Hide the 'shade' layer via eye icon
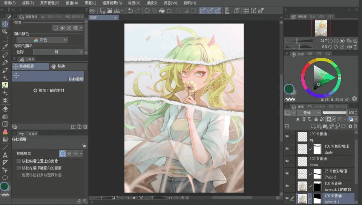Viewport: 362px width, 205px height. [287, 149]
